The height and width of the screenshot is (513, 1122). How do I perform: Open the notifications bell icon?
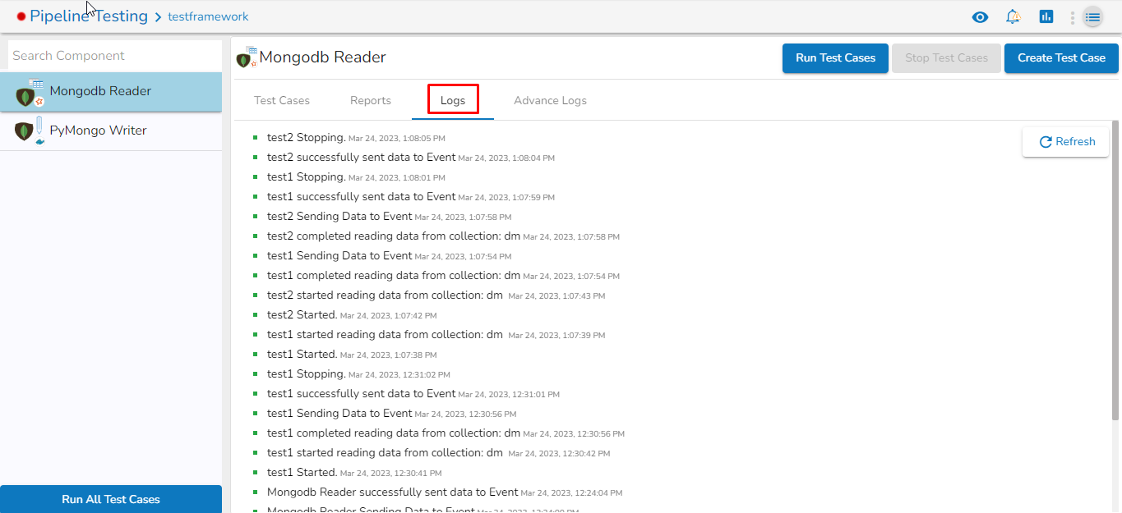pyautogui.click(x=1013, y=16)
